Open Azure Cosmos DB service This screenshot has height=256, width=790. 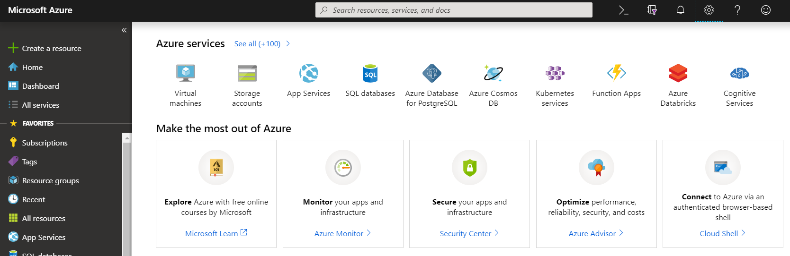pyautogui.click(x=493, y=74)
